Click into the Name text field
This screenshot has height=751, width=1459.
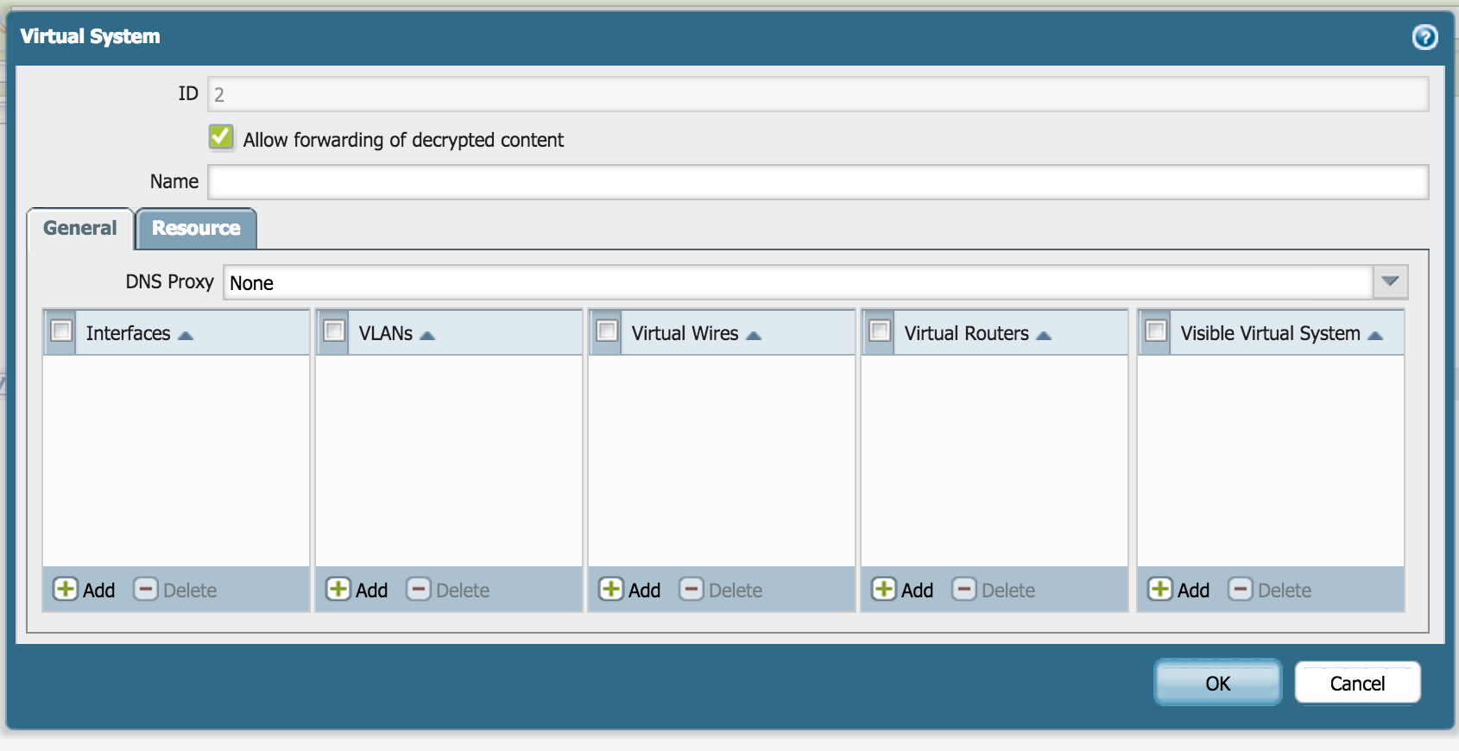coord(818,182)
